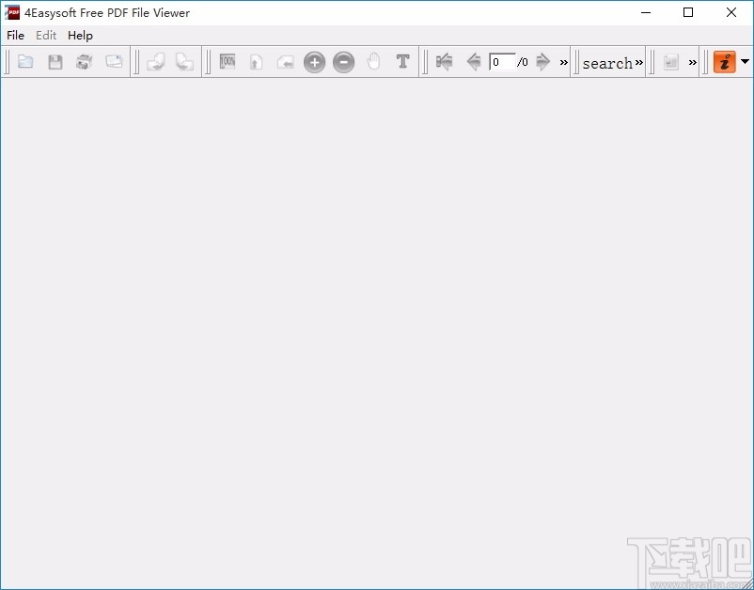This screenshot has width=754, height=590.
Task: Open the Help menu
Action: tap(80, 35)
